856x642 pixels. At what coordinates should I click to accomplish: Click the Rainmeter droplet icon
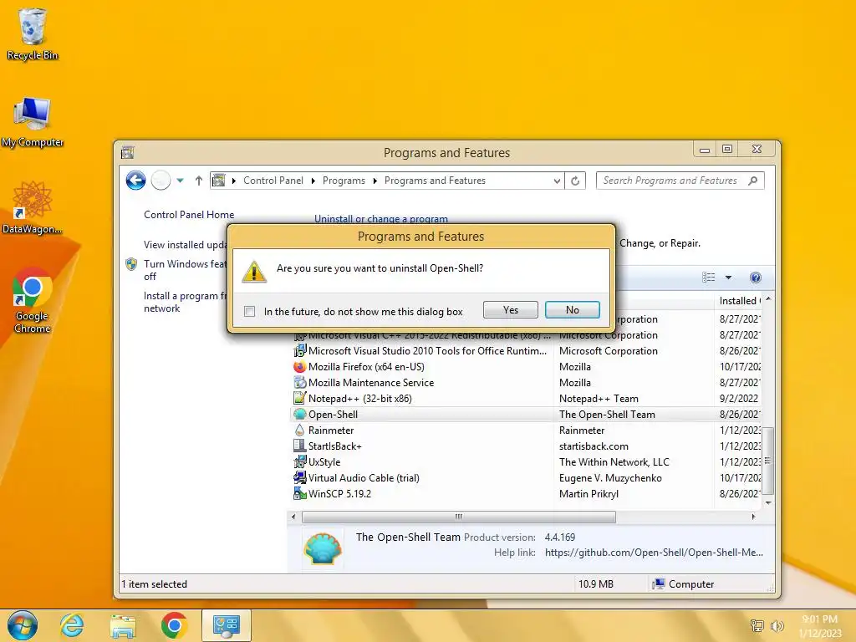[x=300, y=430]
